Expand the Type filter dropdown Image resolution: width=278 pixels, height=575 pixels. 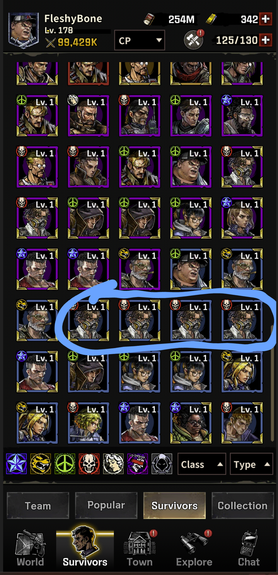coord(251,464)
